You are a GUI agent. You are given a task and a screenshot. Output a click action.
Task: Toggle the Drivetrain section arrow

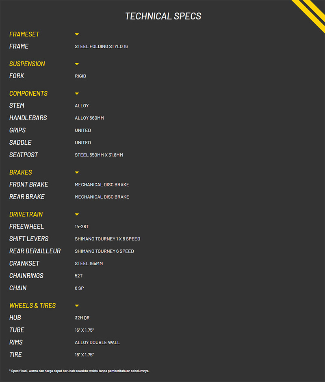77,215
